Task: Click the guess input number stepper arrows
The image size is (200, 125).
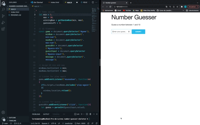Action: click(129, 31)
